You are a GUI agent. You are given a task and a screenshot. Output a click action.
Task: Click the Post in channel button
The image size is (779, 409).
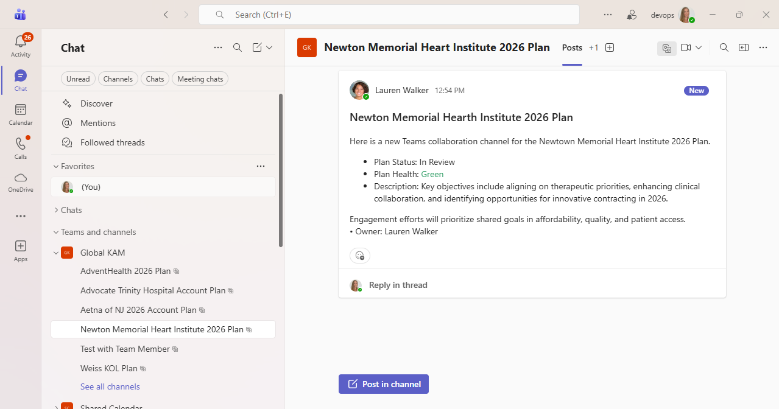point(384,384)
